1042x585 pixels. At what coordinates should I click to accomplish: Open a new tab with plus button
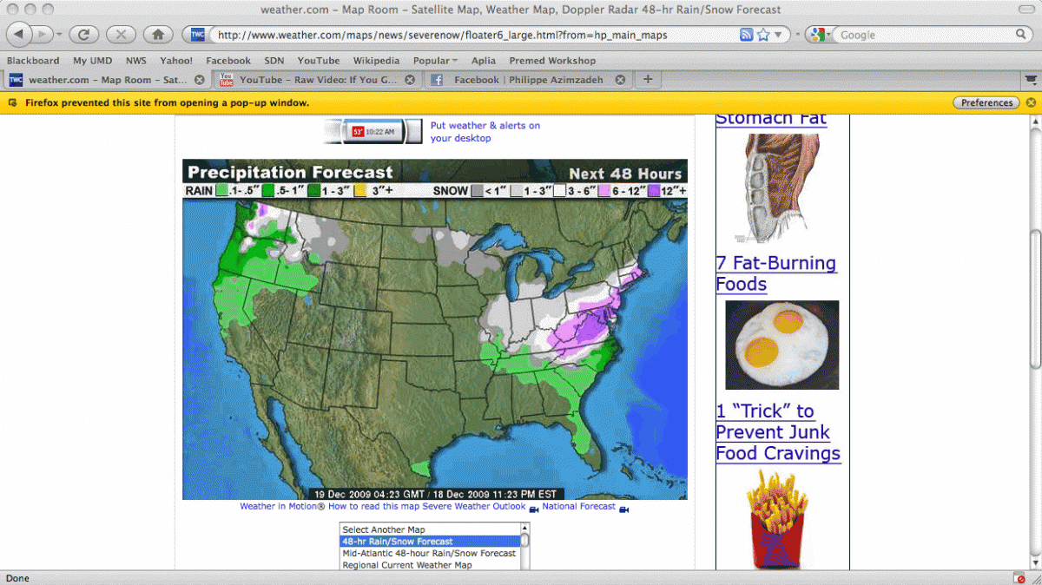647,80
